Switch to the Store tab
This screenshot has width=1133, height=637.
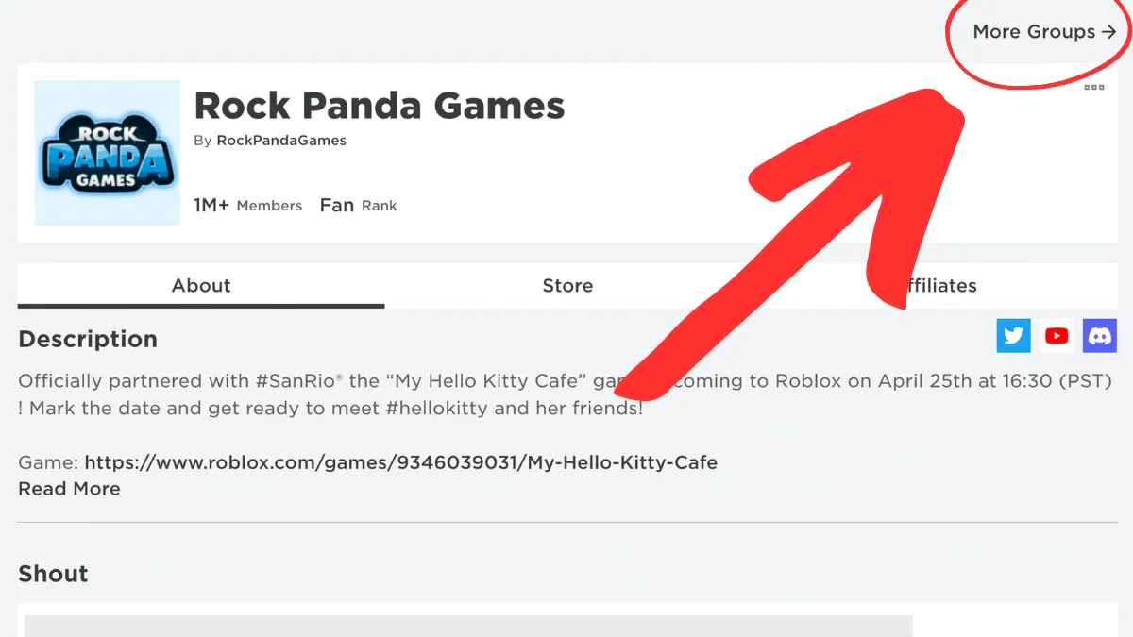pyautogui.click(x=567, y=286)
